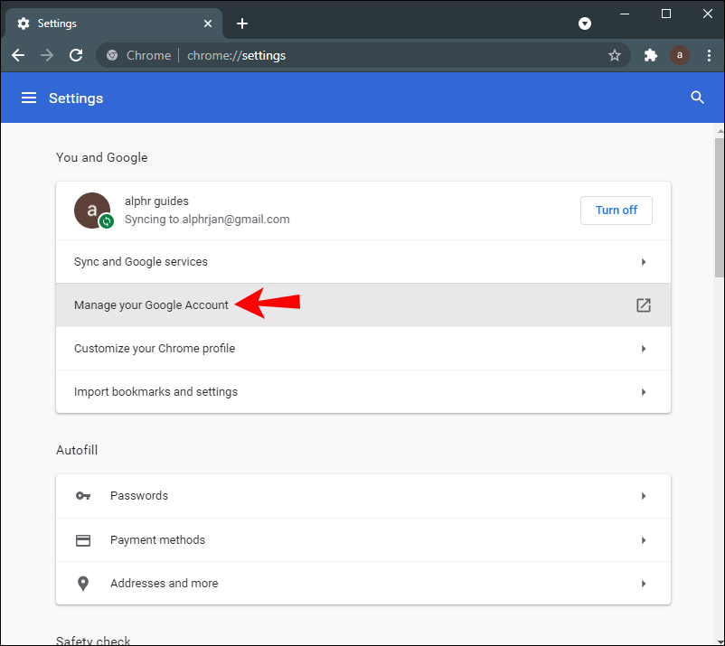Click the alphr guides account avatar

(x=92, y=211)
